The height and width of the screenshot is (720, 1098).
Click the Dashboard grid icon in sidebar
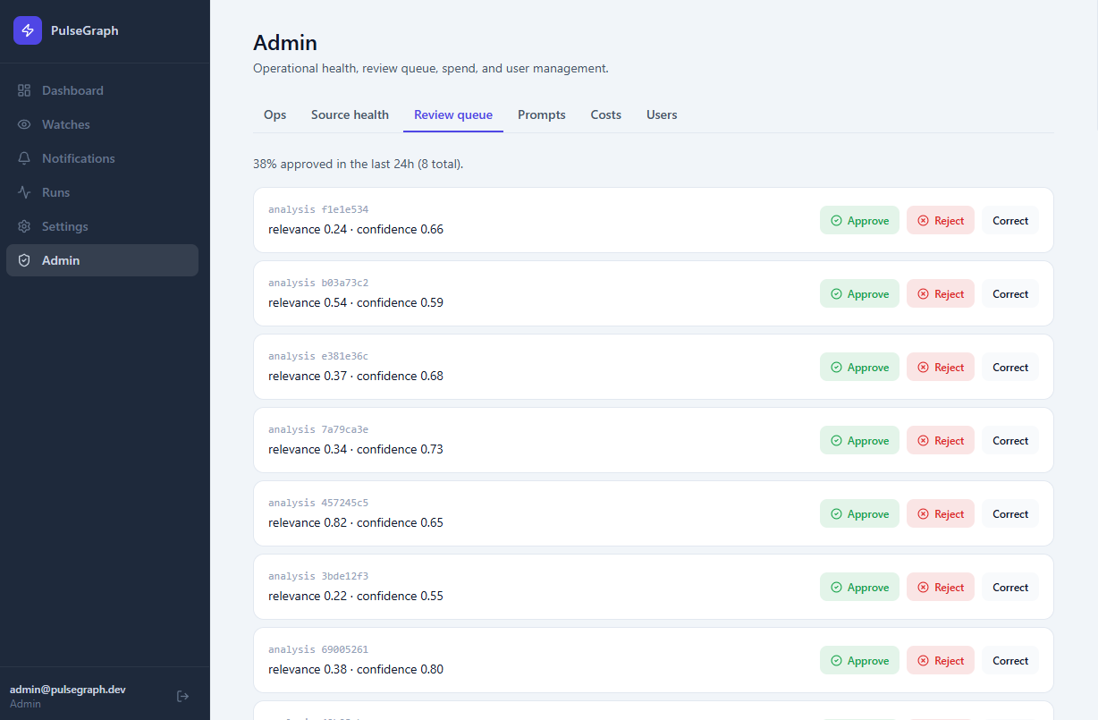coord(24,90)
